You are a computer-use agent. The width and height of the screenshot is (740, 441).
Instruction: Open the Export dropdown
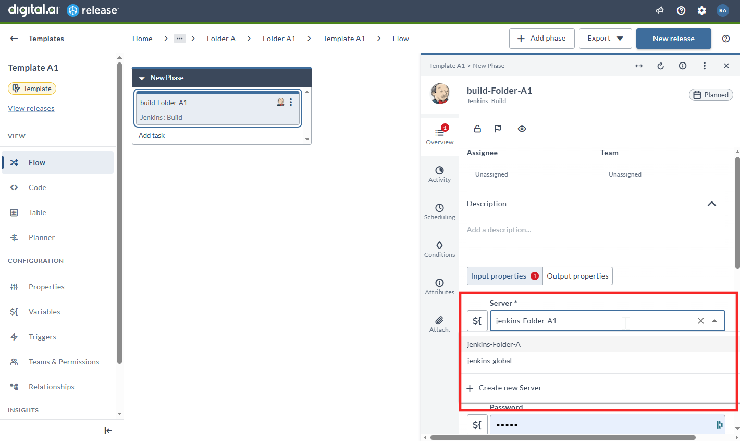pyautogui.click(x=606, y=39)
